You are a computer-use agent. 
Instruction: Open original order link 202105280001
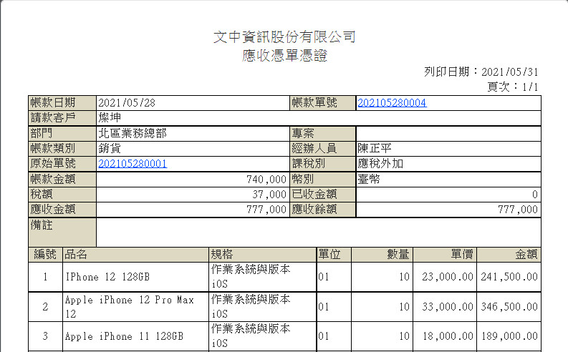coord(133,164)
